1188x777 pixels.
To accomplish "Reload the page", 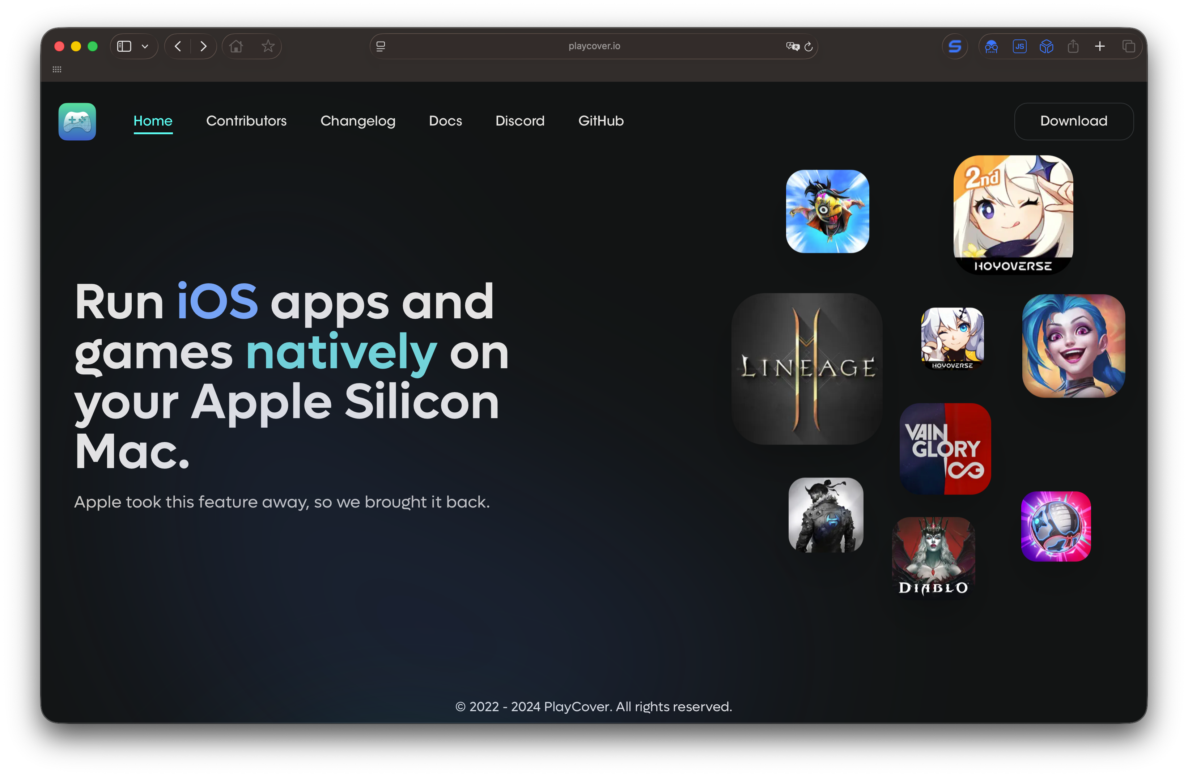I will pyautogui.click(x=808, y=46).
